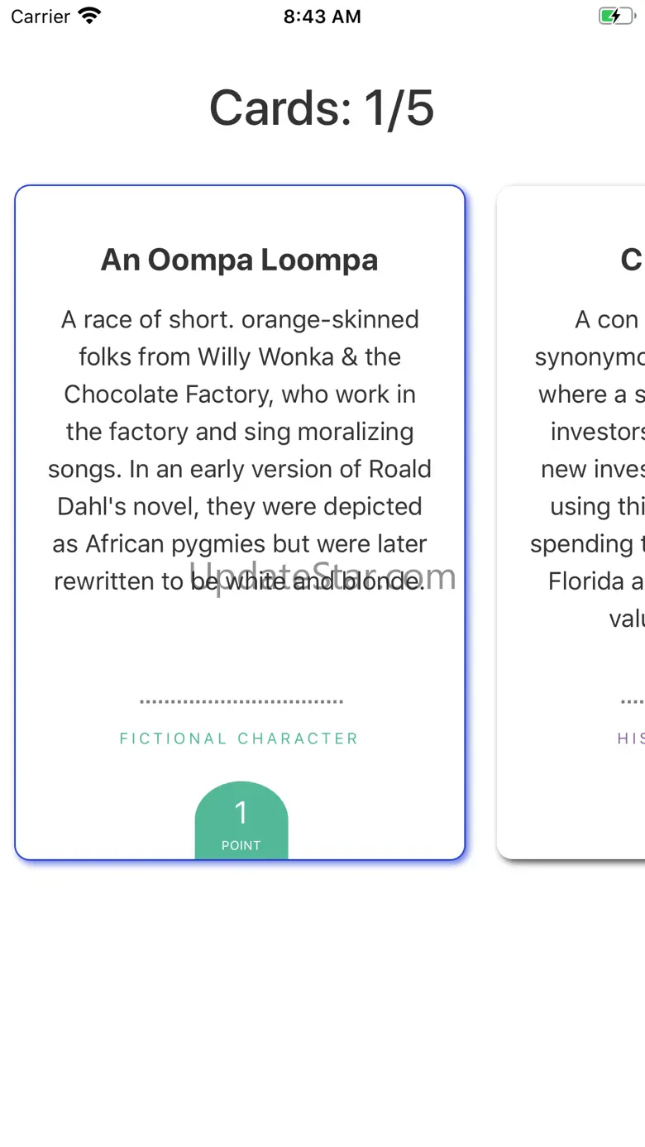Tap the Cards: 1/5 counter heading
The width and height of the screenshot is (645, 1147).
click(x=322, y=108)
